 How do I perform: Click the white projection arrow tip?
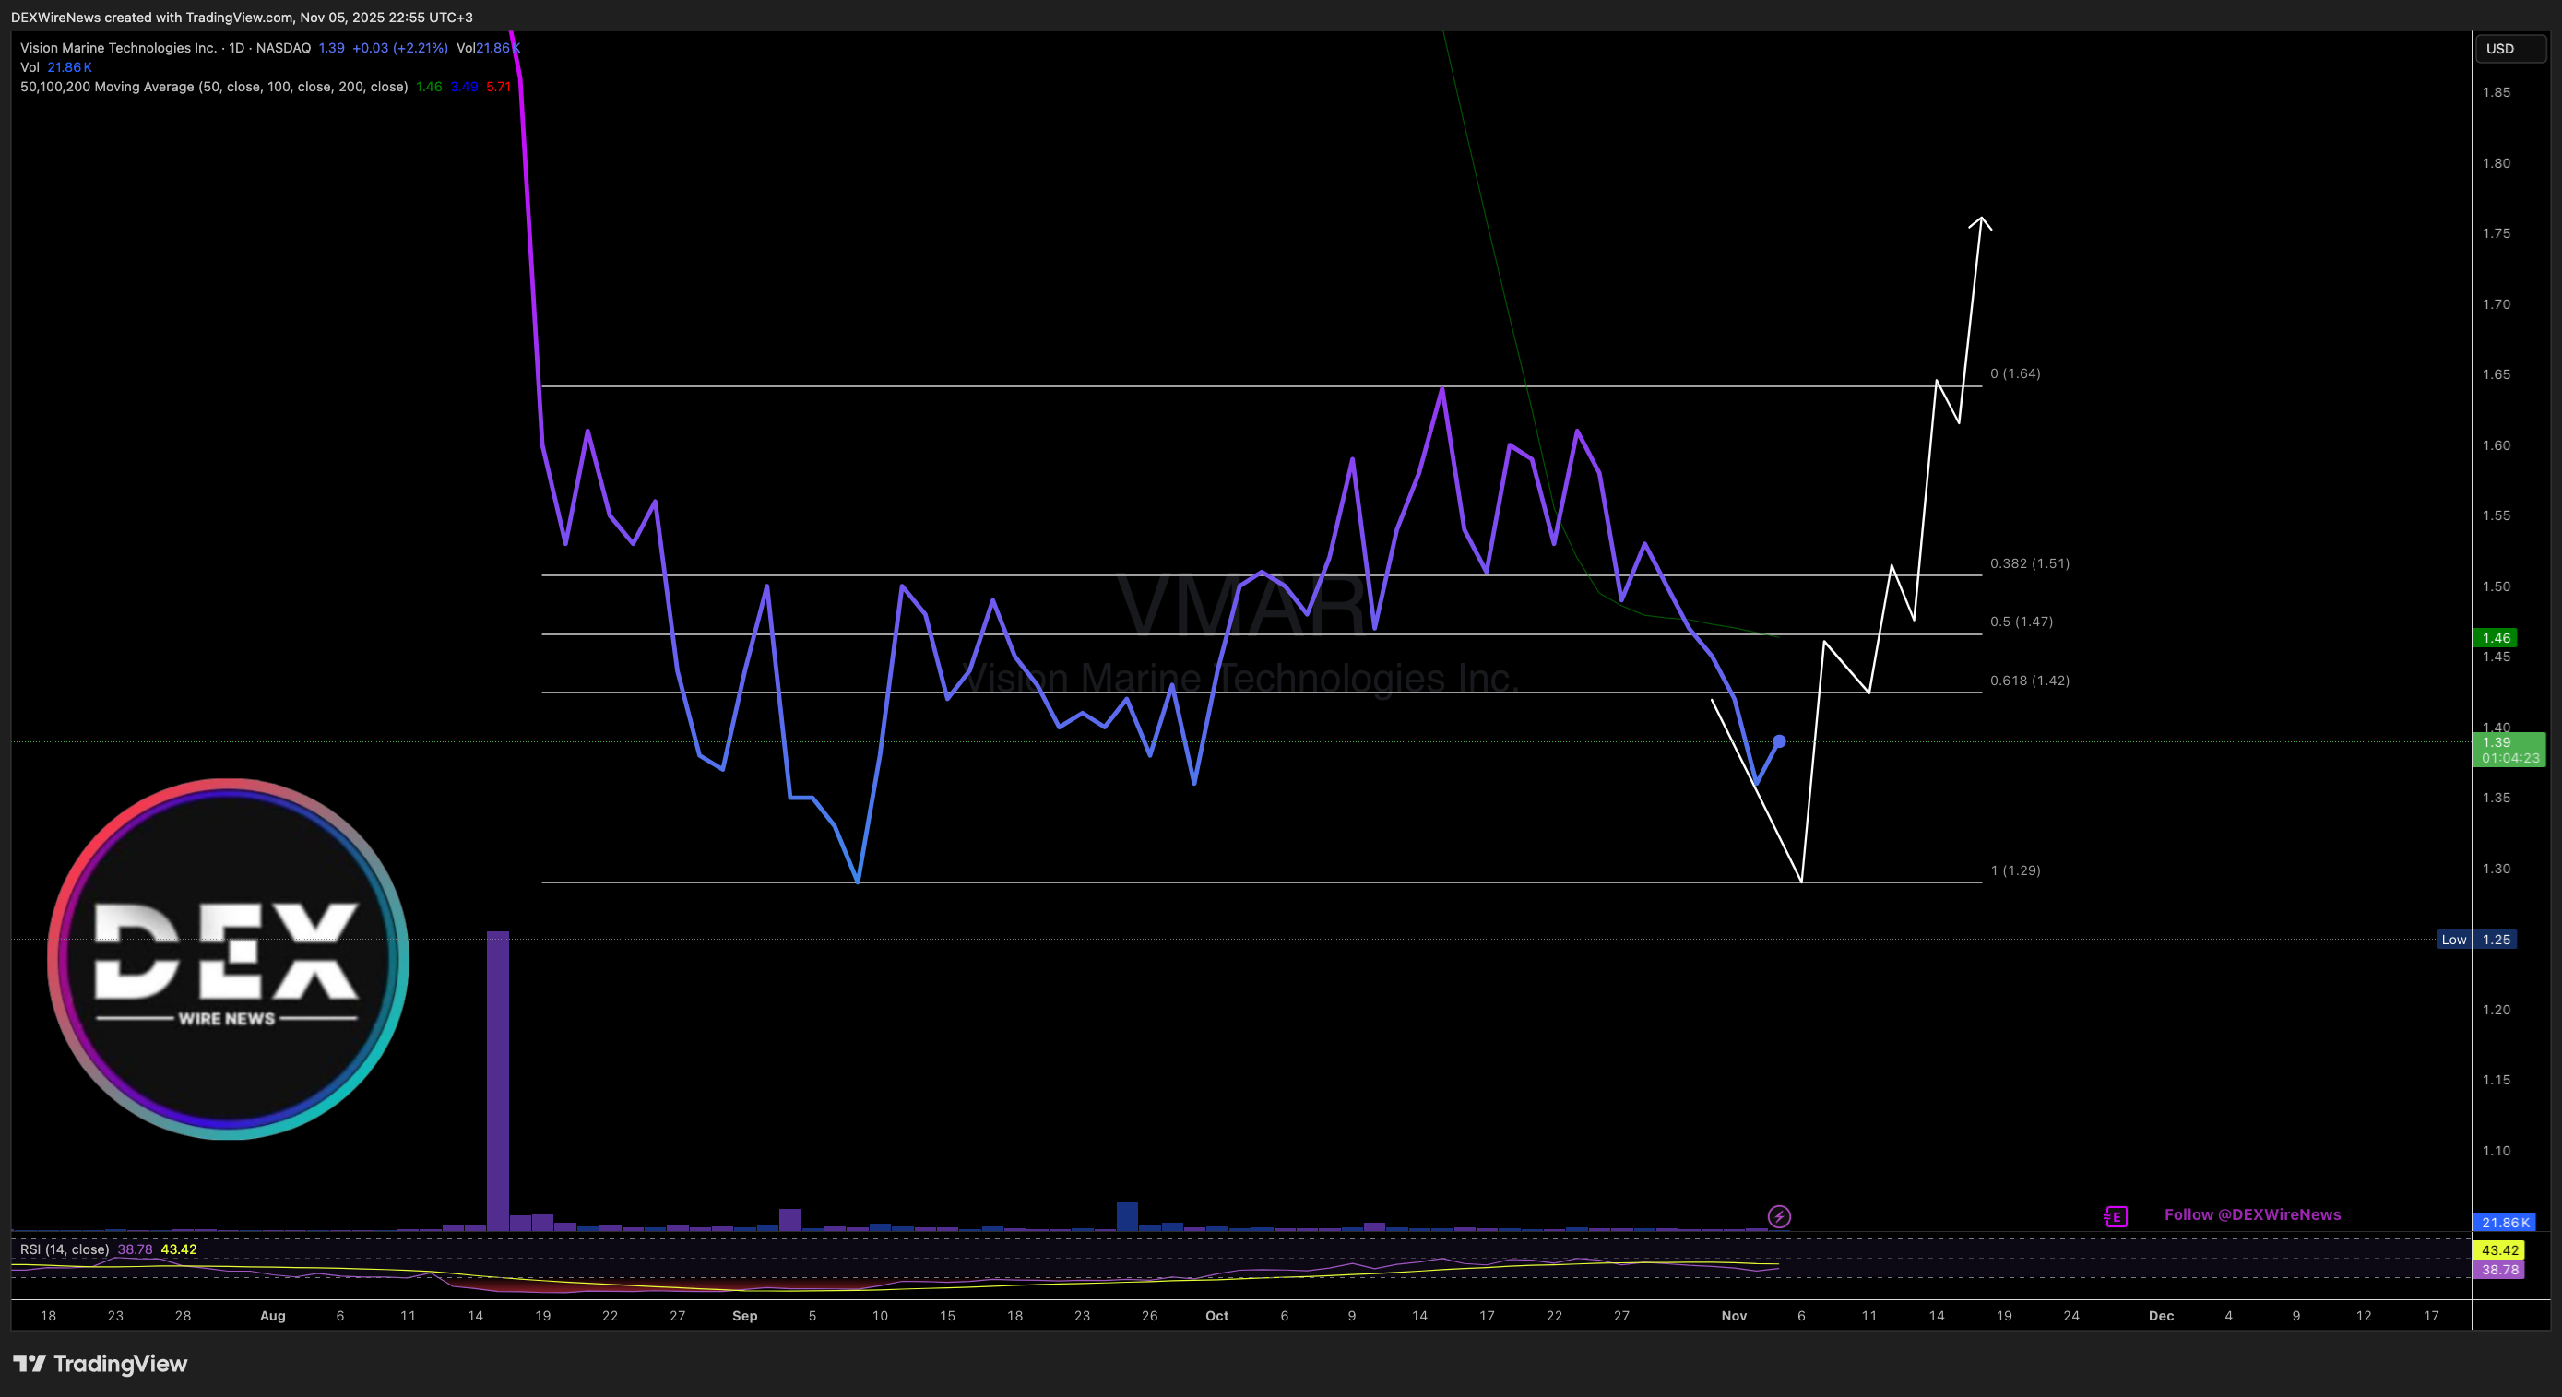pos(1980,219)
